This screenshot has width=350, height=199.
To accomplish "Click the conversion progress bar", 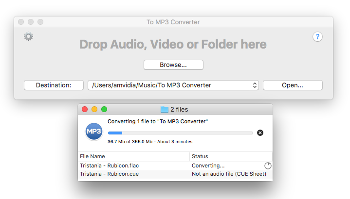I will [181, 133].
